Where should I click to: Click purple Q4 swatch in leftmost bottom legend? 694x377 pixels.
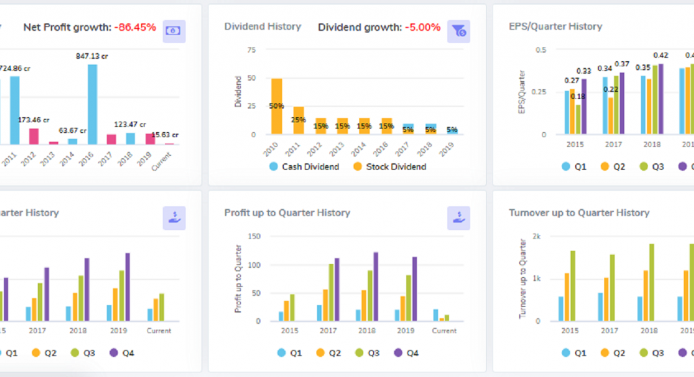114,353
